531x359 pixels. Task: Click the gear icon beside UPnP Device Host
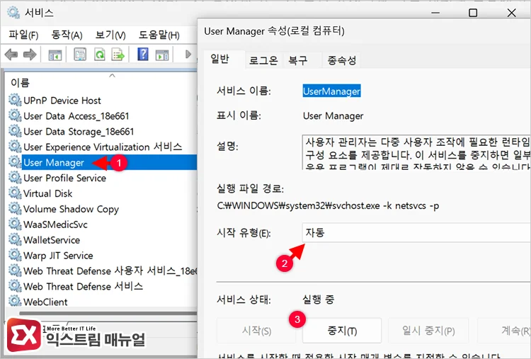15,101
